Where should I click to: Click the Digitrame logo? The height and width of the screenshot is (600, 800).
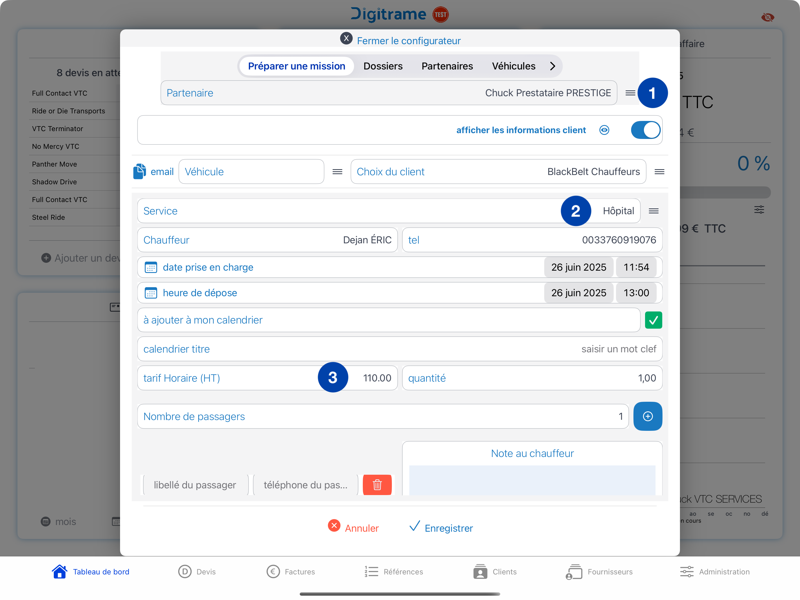(388, 15)
